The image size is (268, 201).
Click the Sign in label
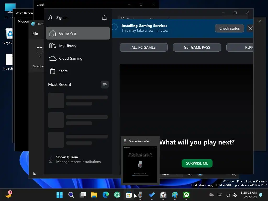pos(62,18)
